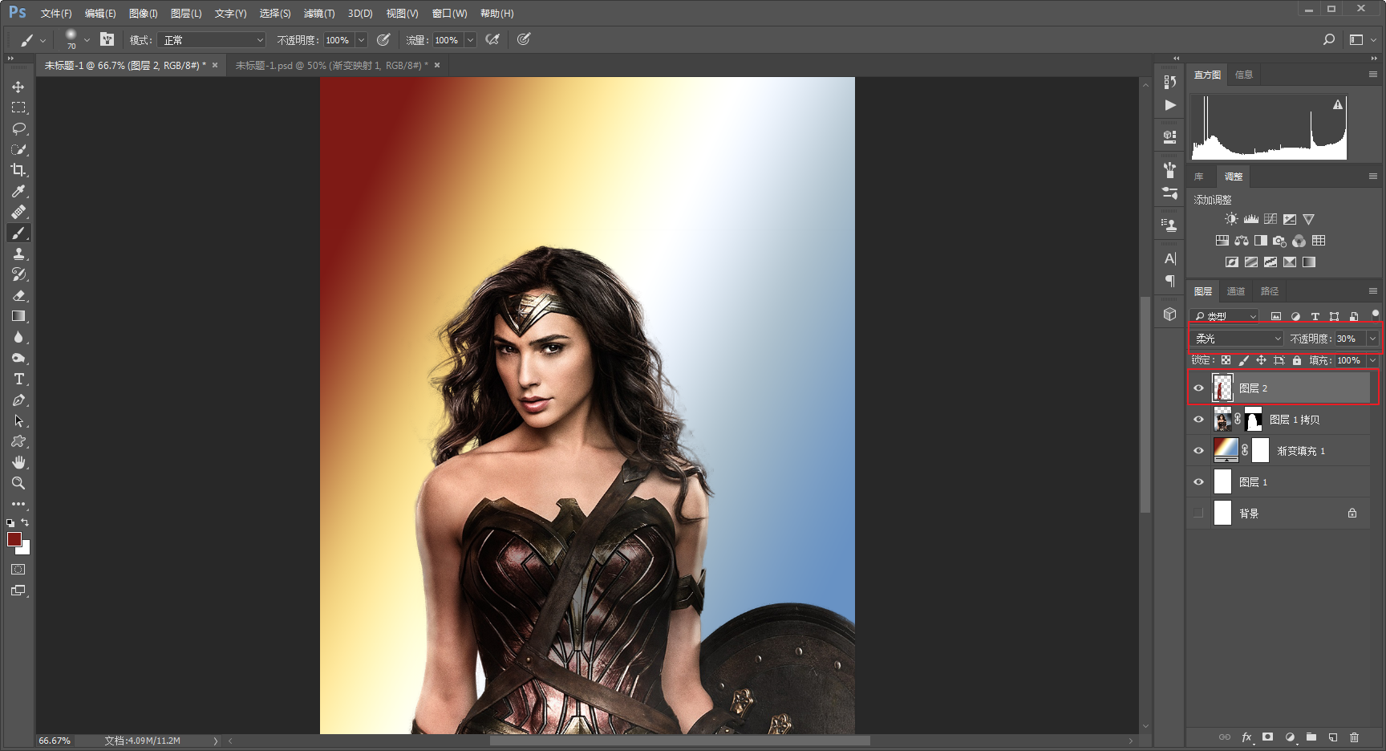This screenshot has height=751, width=1386.
Task: Select the Horizontal Type tool in toolbox
Action: pos(18,379)
